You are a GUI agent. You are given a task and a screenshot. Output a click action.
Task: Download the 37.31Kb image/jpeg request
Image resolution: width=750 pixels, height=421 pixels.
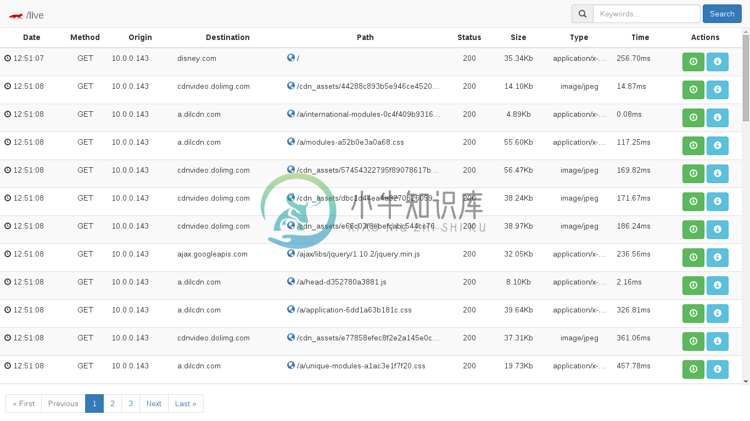(693, 342)
